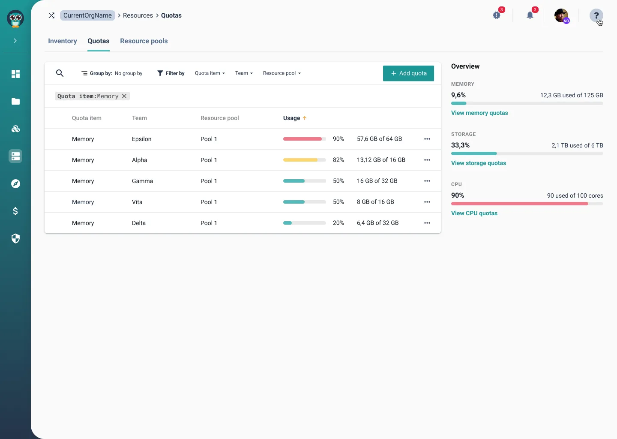Open the actions menu for the Alpha row
Image resolution: width=617 pixels, height=439 pixels.
tap(427, 160)
